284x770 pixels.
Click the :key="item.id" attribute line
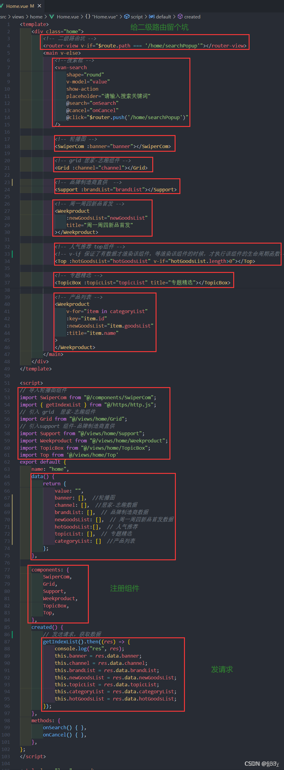[x=87, y=319]
